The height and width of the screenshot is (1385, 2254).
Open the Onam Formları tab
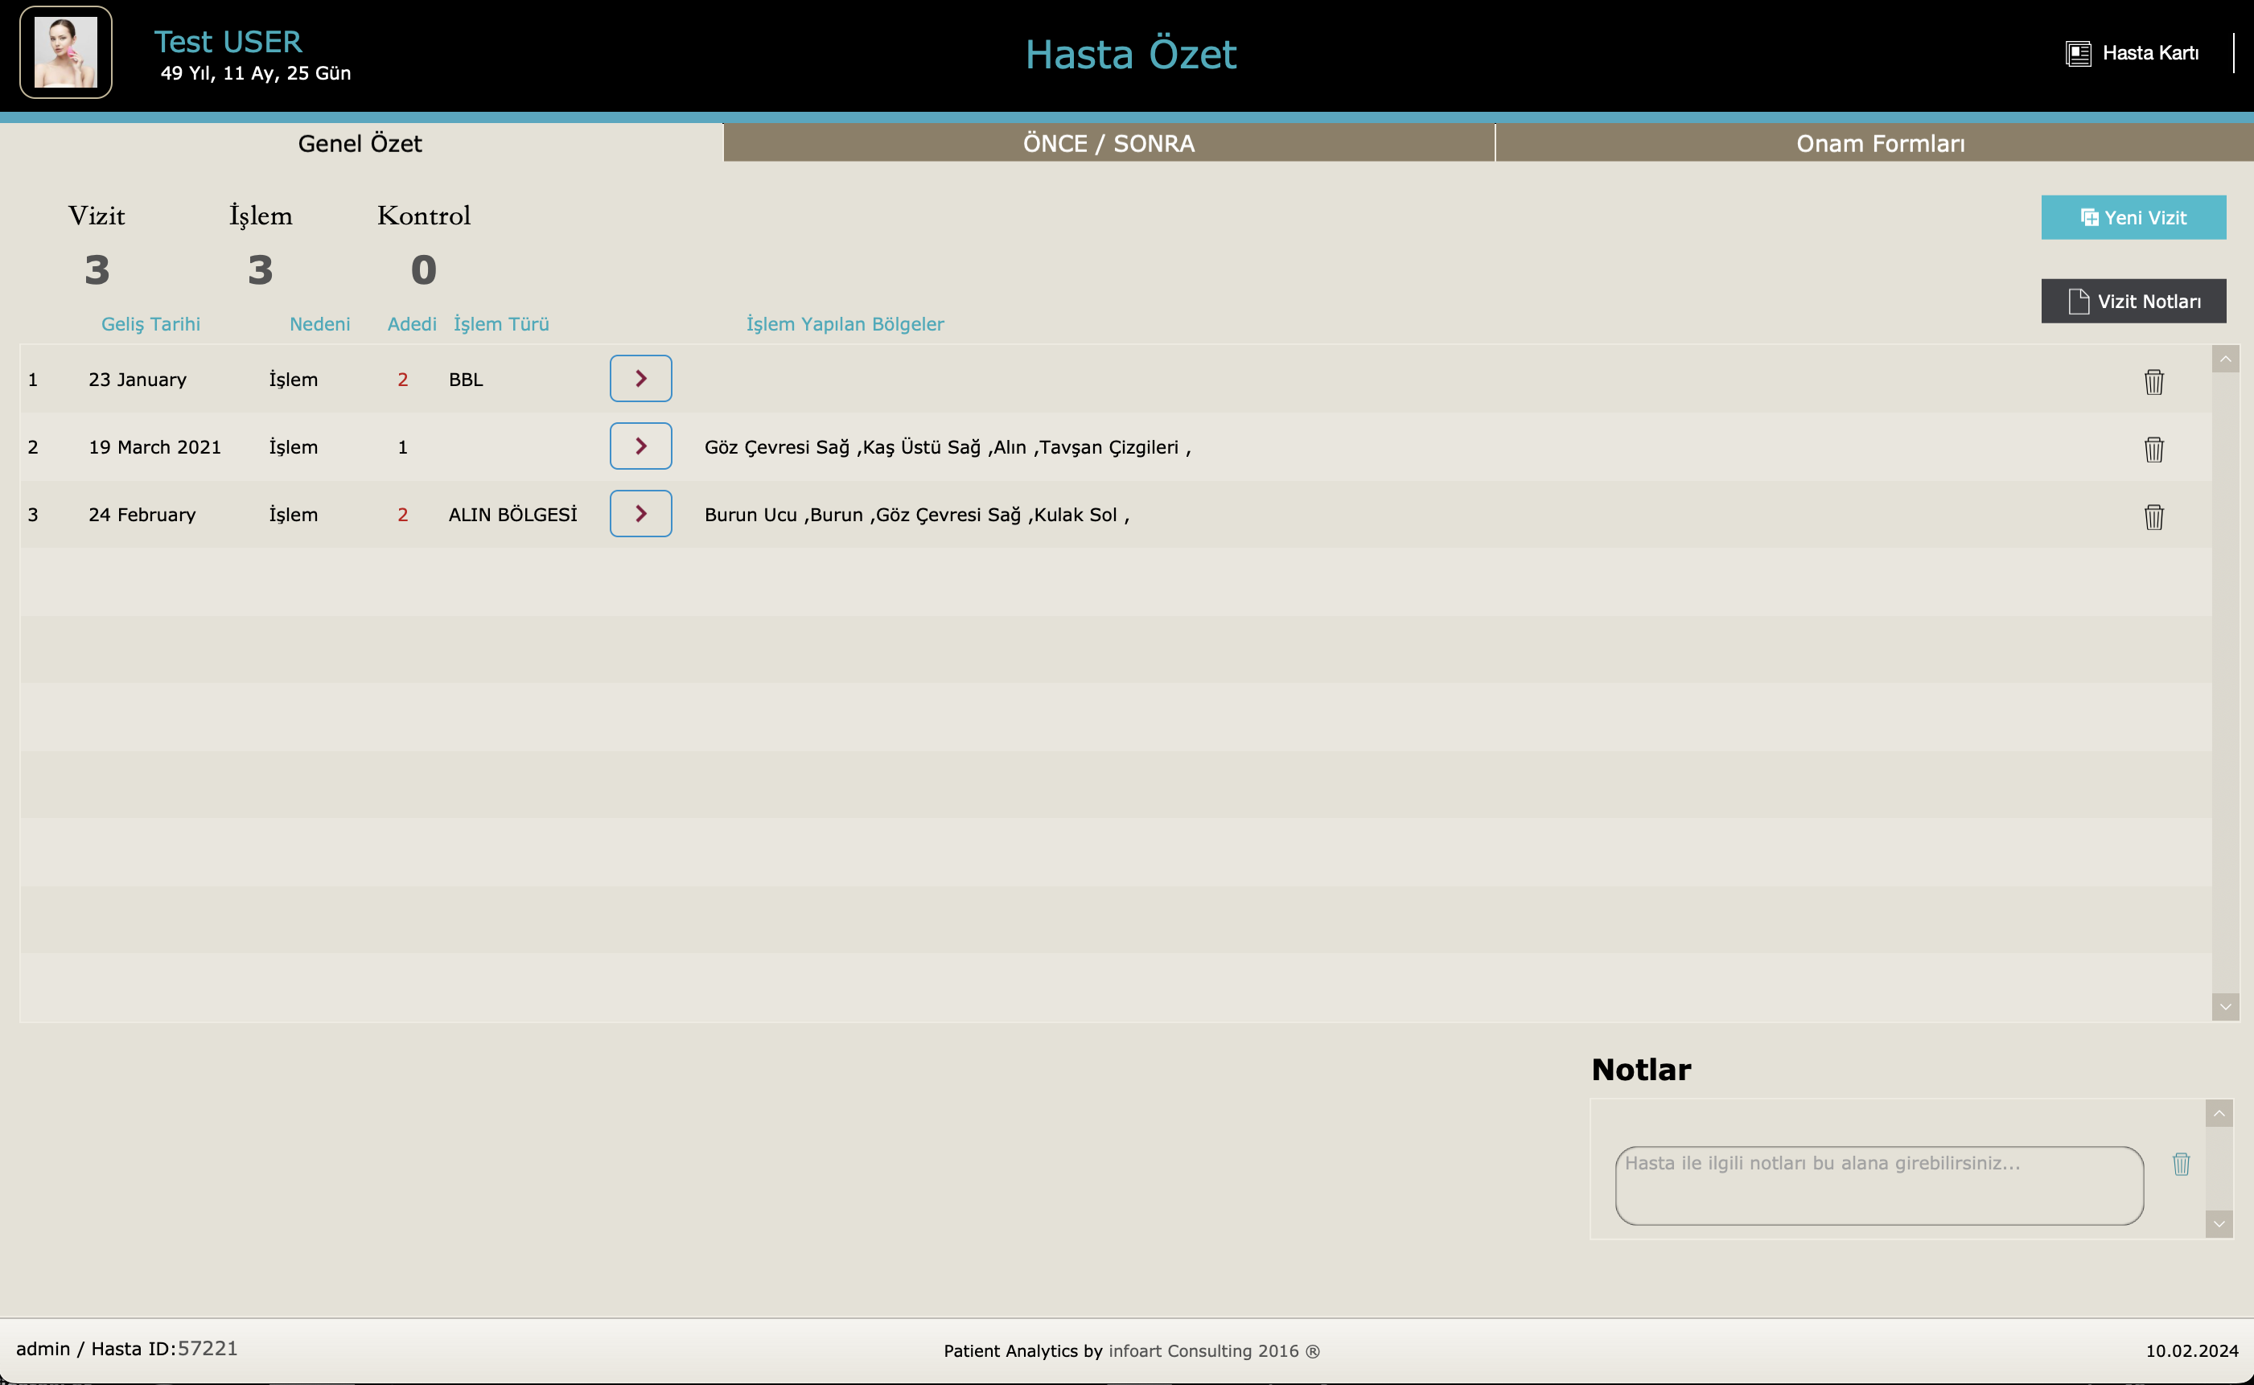pyautogui.click(x=1875, y=143)
